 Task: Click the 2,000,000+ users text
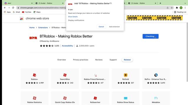pos(86,46)
